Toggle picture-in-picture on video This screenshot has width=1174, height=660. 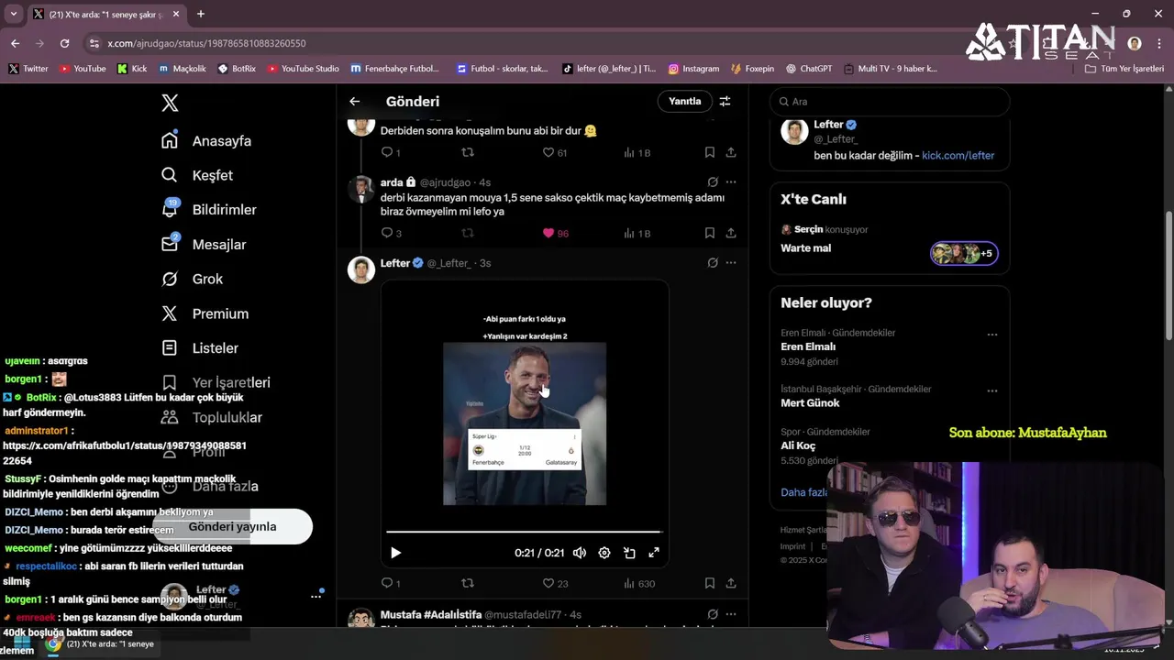click(x=629, y=553)
